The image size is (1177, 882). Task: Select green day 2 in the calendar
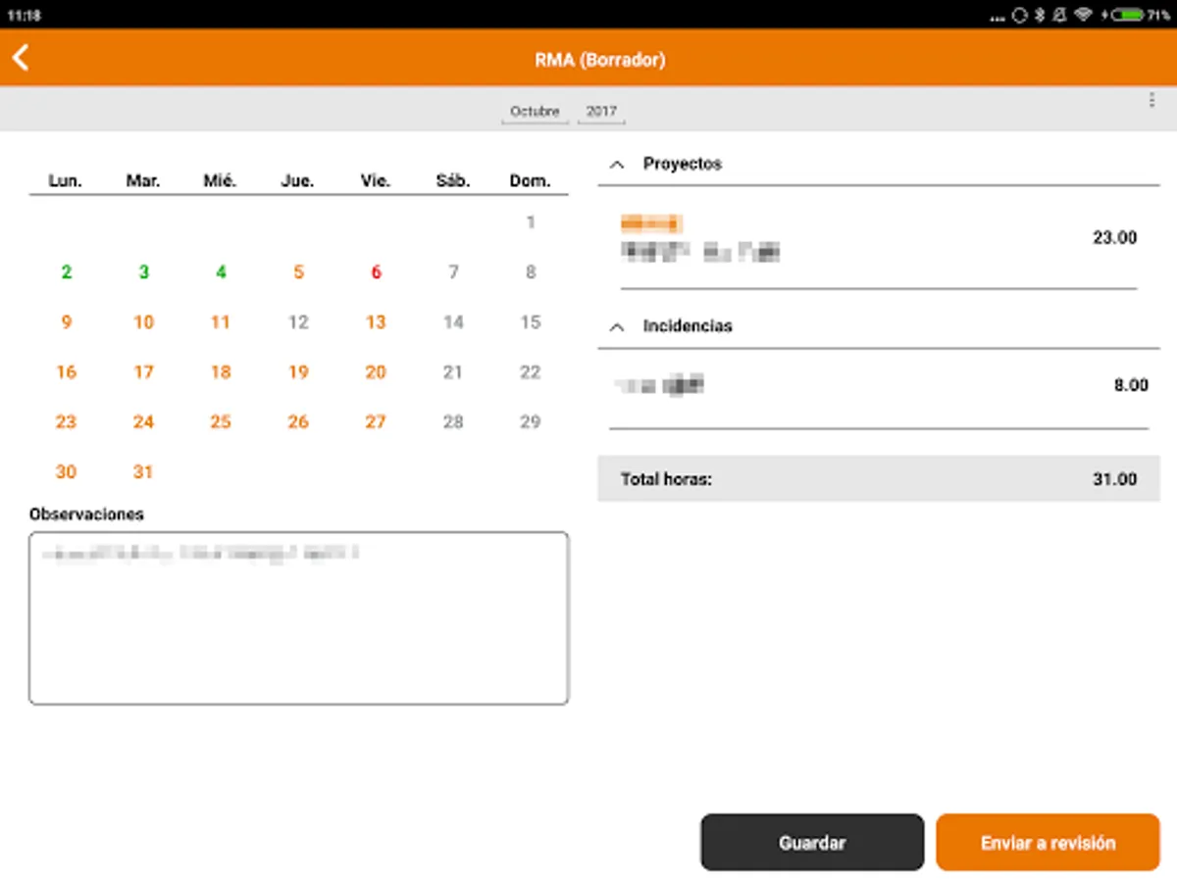point(66,272)
